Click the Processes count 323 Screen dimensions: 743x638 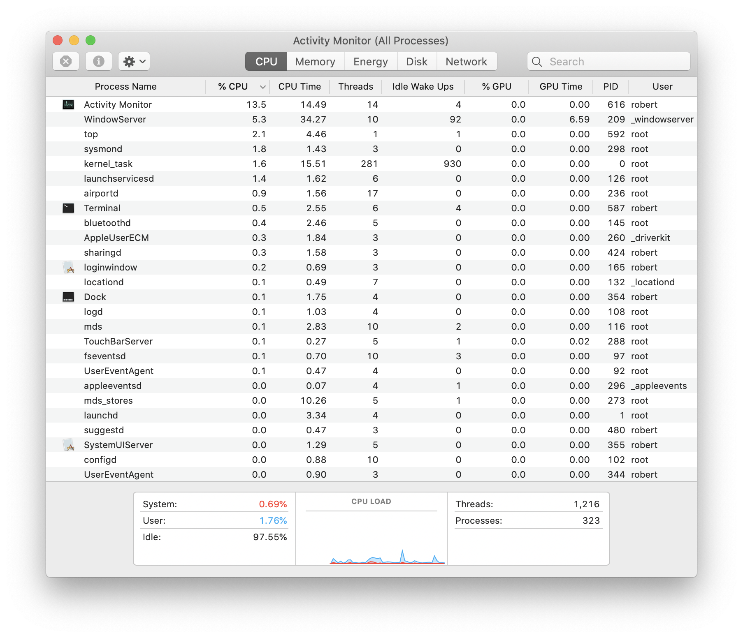591,520
